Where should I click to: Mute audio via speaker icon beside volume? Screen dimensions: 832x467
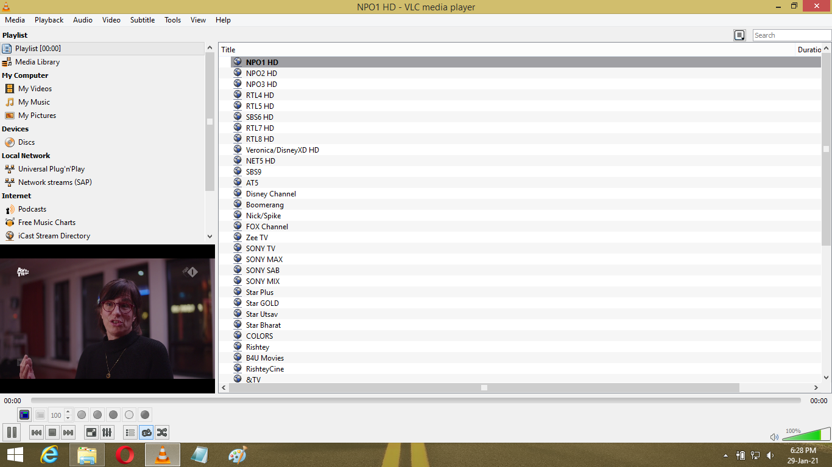774,437
